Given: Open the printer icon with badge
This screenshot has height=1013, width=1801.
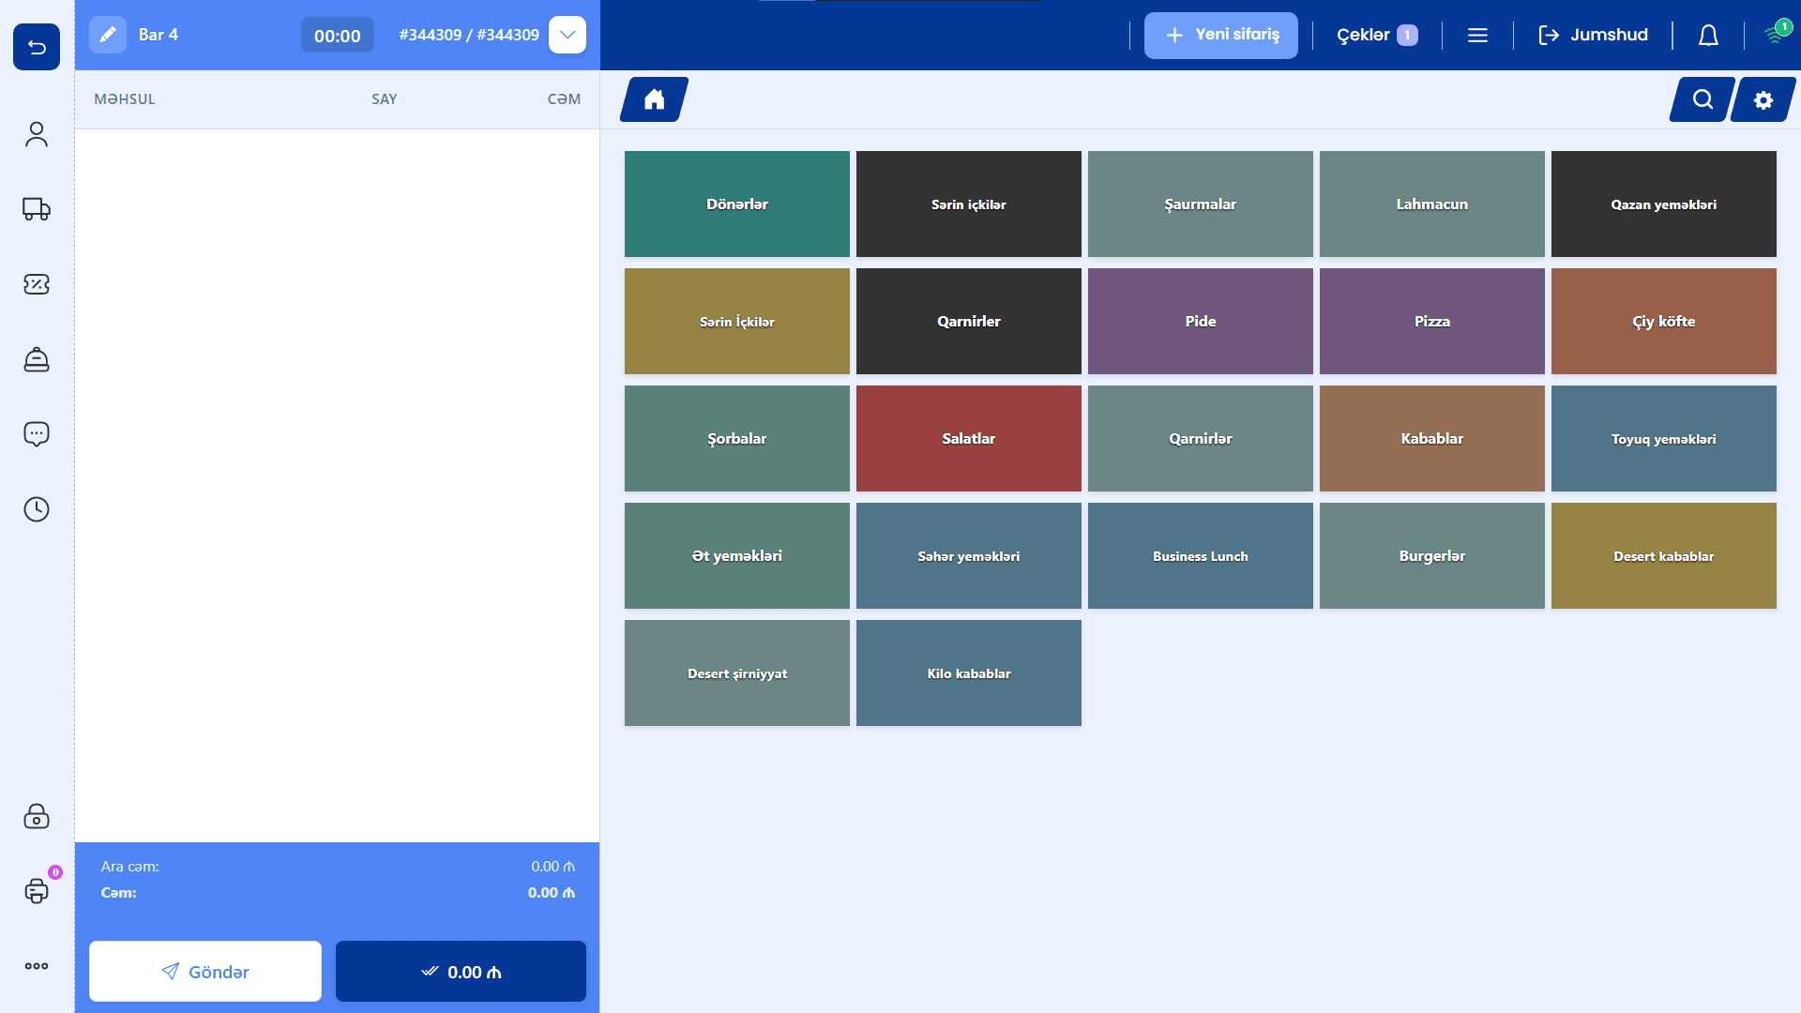Looking at the screenshot, I should pos(37,890).
